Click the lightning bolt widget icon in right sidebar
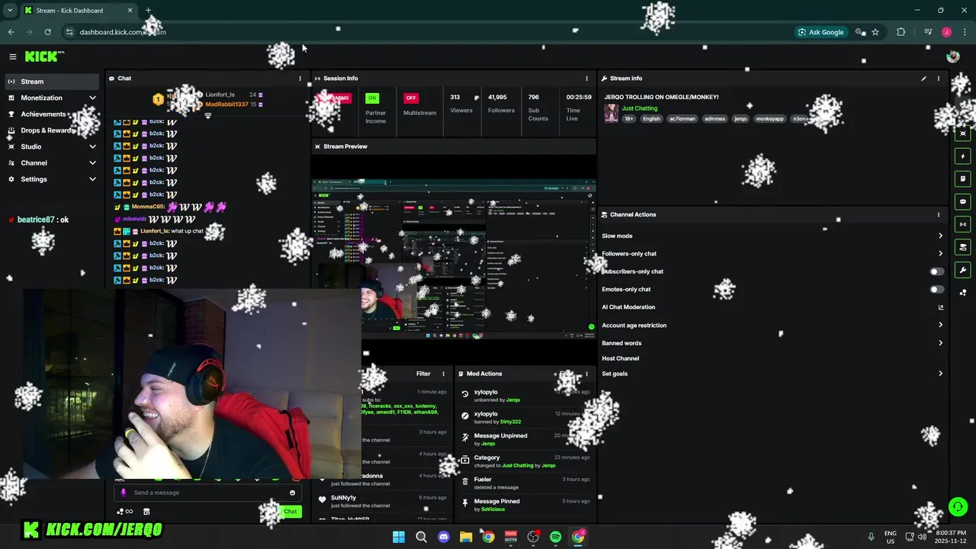 pos(963,156)
